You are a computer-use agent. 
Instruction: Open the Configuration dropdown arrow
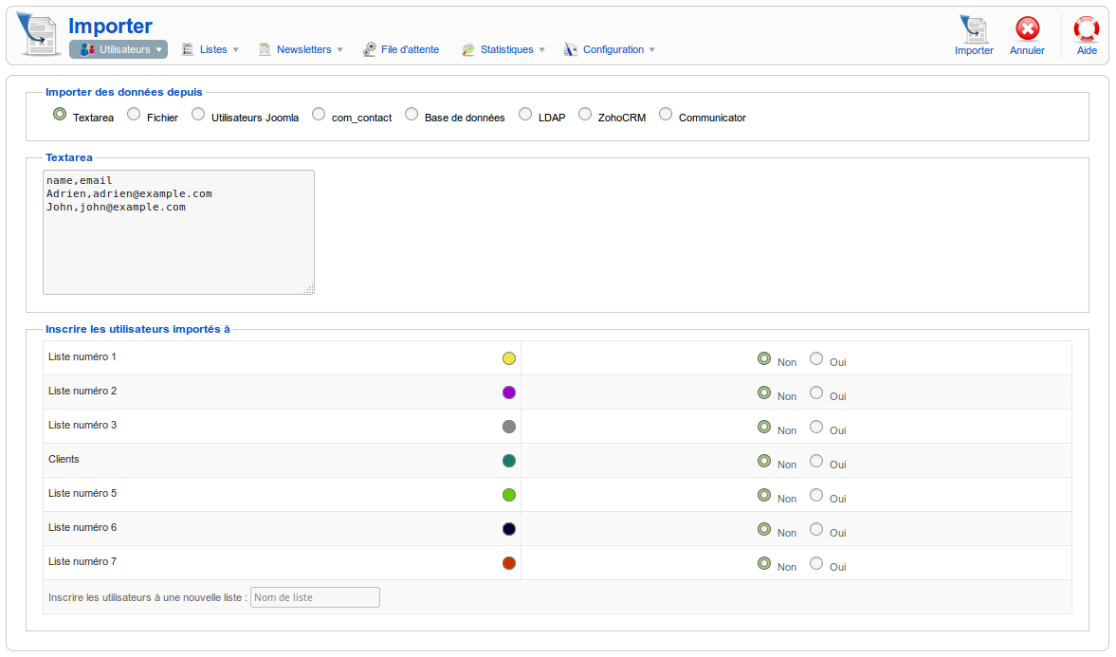click(651, 49)
